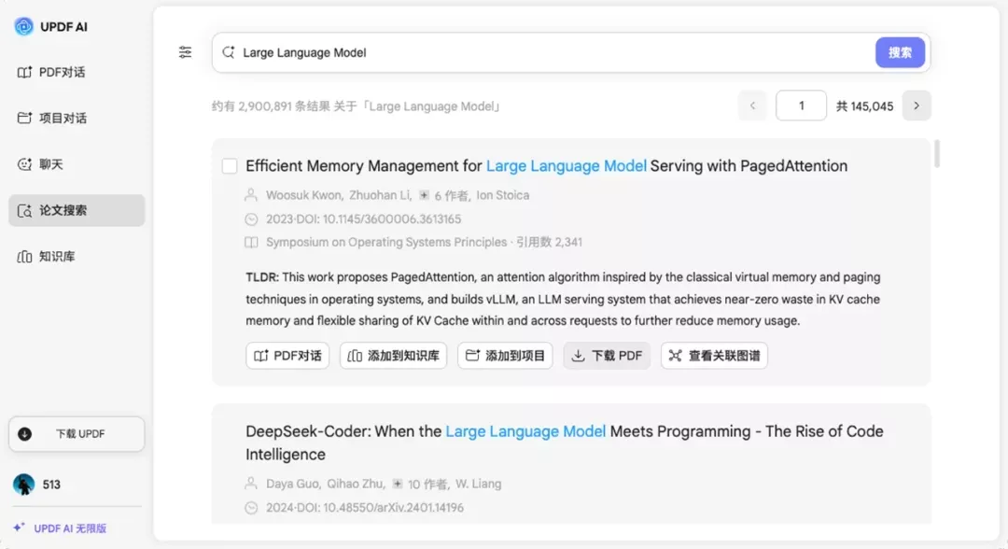Click the search magnifier icon in query box
Viewport: 1008px width, 549px height.
(x=229, y=52)
